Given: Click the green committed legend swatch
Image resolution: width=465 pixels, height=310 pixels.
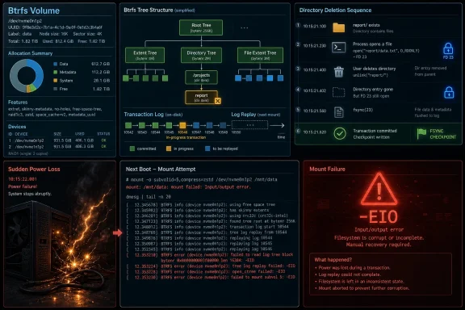Looking at the screenshot, I should 132,149.
